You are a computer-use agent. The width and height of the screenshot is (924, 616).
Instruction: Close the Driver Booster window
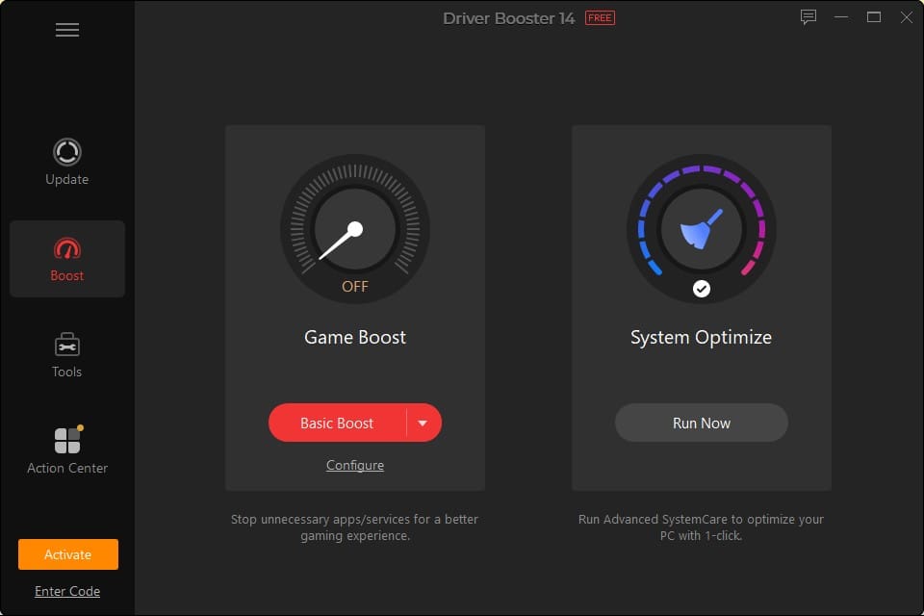click(907, 17)
